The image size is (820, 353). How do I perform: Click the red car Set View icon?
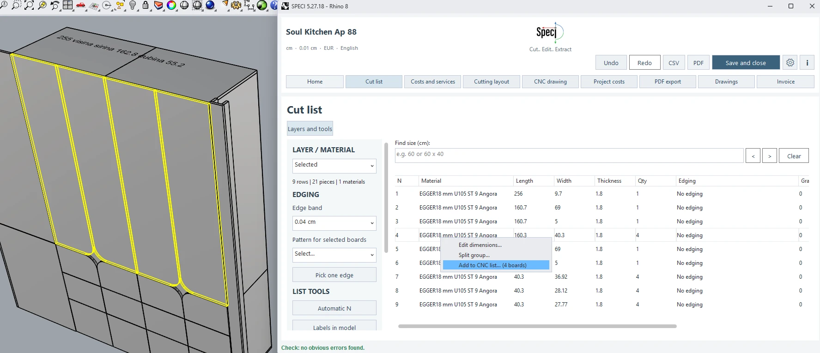tap(81, 5)
